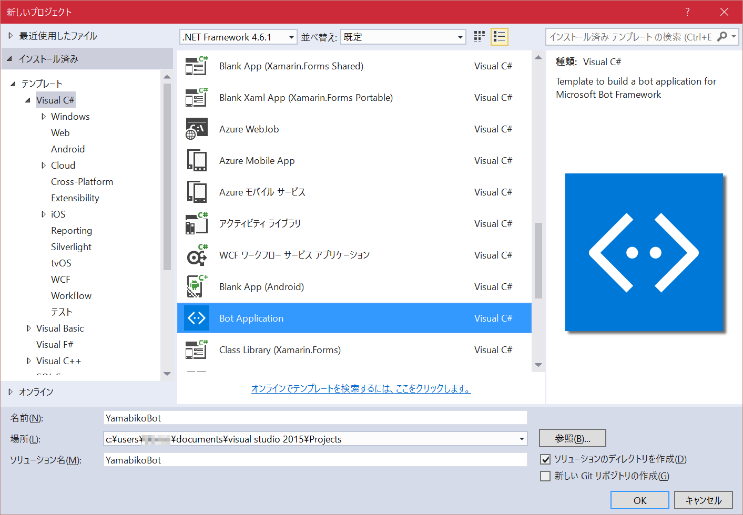Click the ソリューション名 input field
The image size is (743, 515).
pos(315,460)
